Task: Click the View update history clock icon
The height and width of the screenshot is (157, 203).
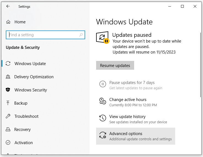Action: [x=103, y=118]
